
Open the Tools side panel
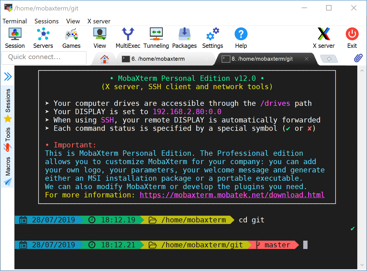coord(8,139)
